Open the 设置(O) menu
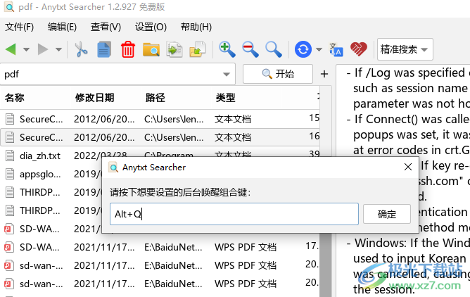This screenshot has height=297, width=470. click(x=151, y=27)
